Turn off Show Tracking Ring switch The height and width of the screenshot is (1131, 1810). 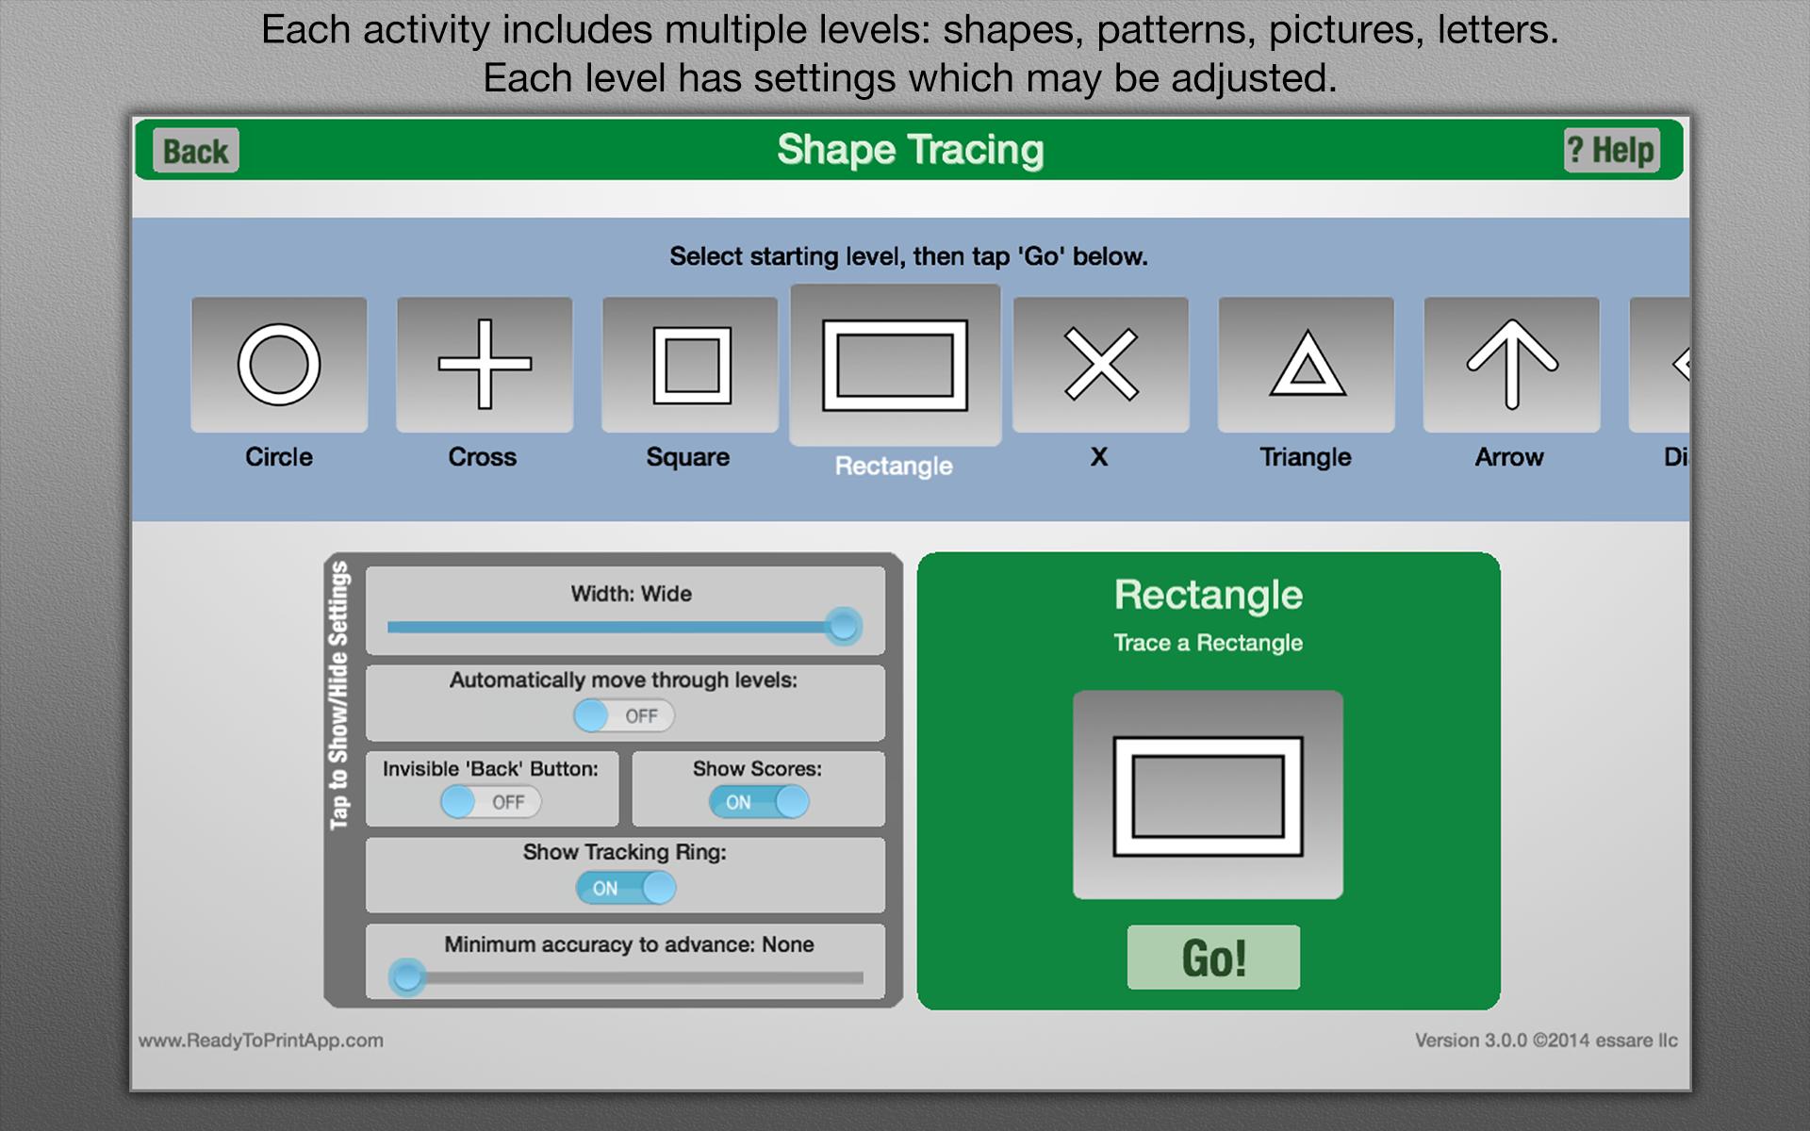pos(626,888)
